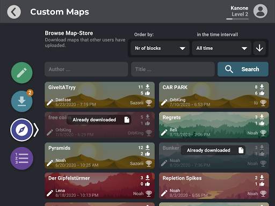The width and height of the screenshot is (275, 206).
Task: Click thumbs-up icon on Der Gipfelstürmer
Action: click(x=148, y=184)
